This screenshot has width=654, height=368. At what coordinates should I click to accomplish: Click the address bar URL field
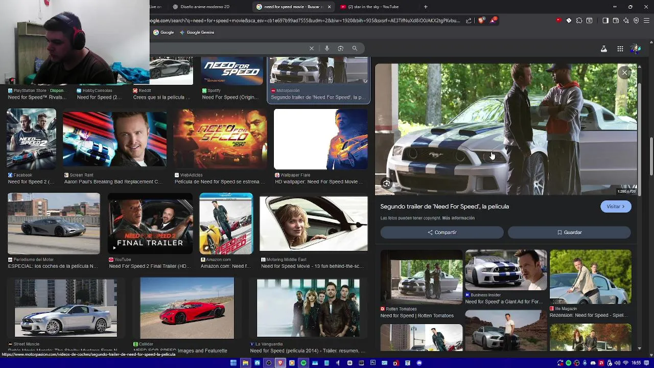(x=305, y=20)
